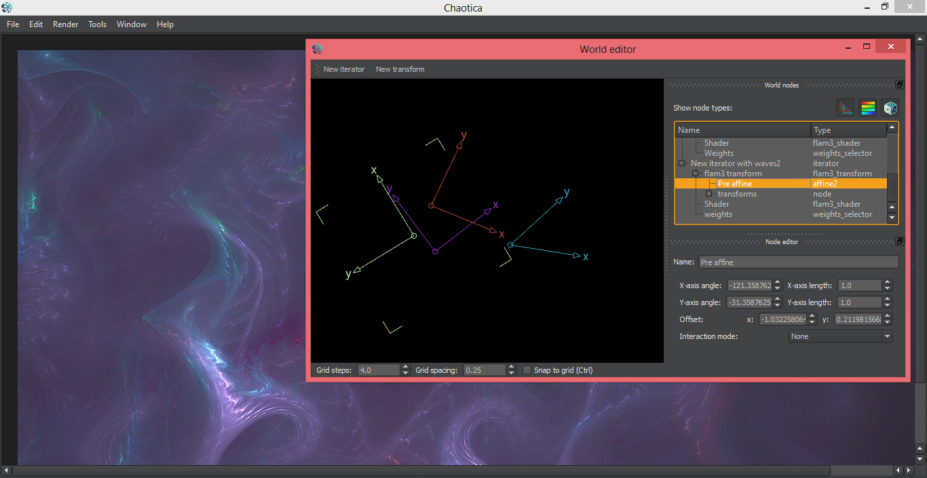
Task: Click the World editor window's title icon
Action: [x=318, y=49]
